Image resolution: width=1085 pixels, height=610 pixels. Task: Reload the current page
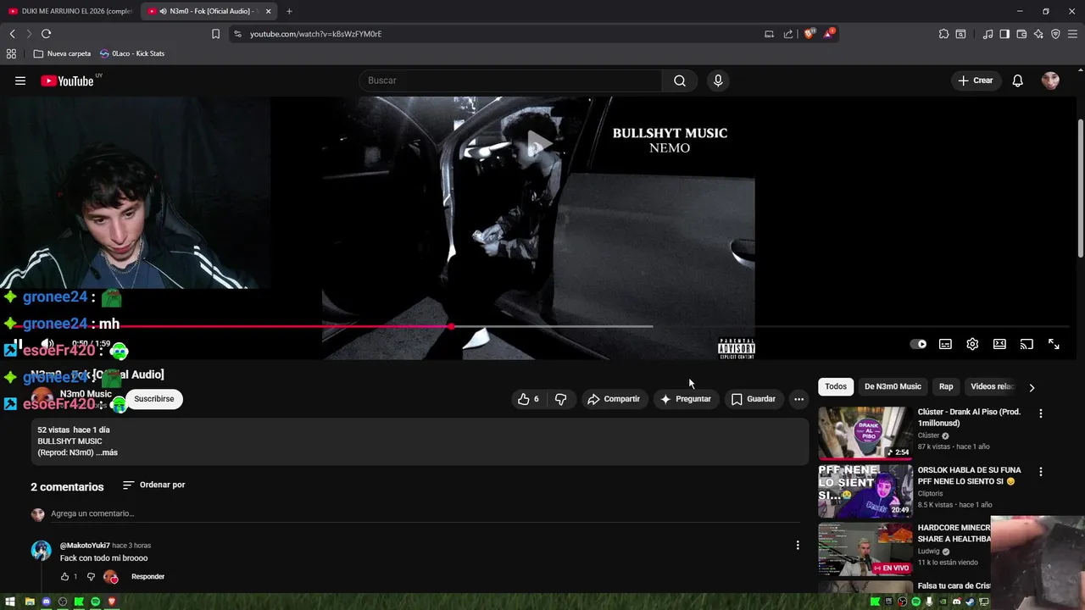point(46,34)
